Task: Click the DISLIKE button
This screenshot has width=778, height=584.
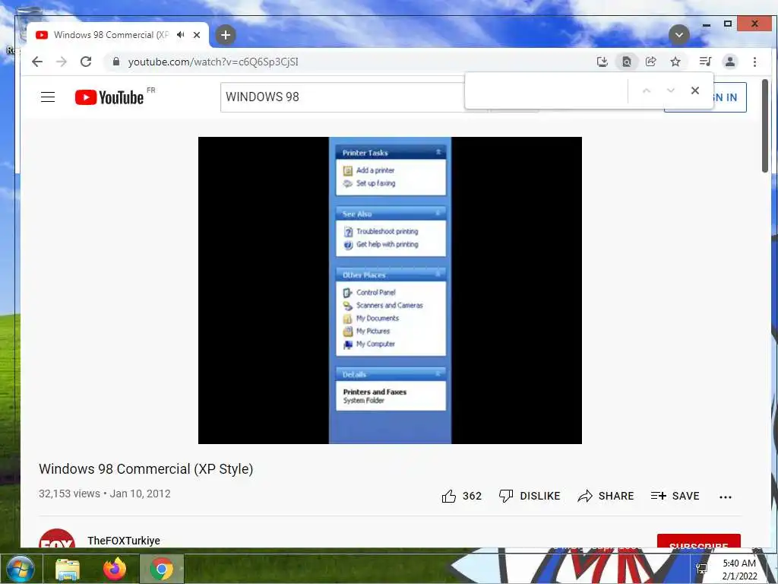Action: 530,496
